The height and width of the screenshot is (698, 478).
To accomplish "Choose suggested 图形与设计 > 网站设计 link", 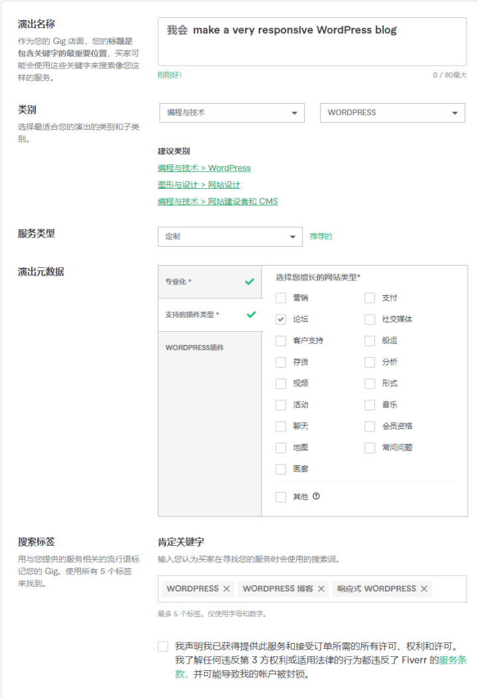I will [x=199, y=185].
